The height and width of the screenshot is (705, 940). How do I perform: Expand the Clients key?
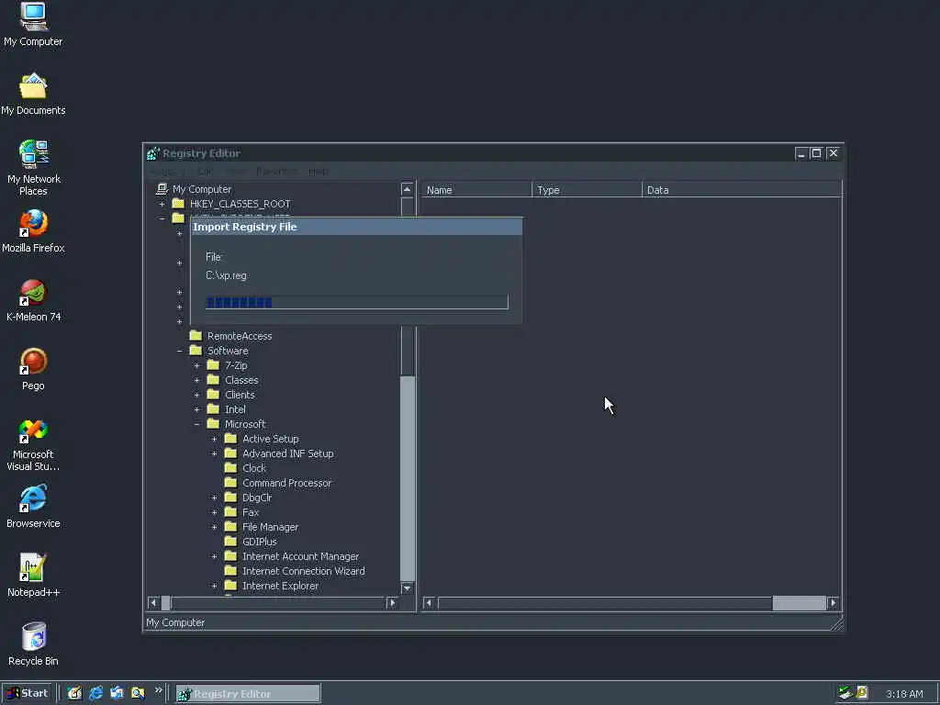[x=196, y=395]
